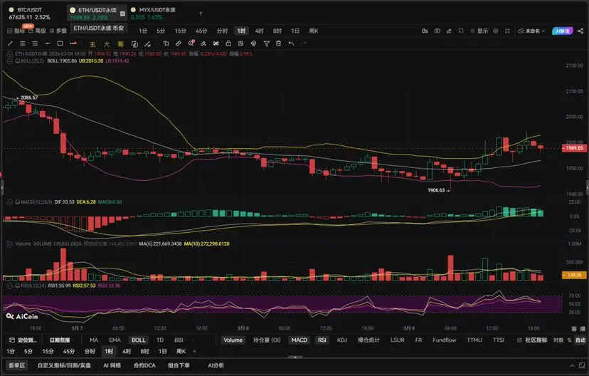Undo the last drawing action
The height and width of the screenshot is (376, 589).
point(291,43)
